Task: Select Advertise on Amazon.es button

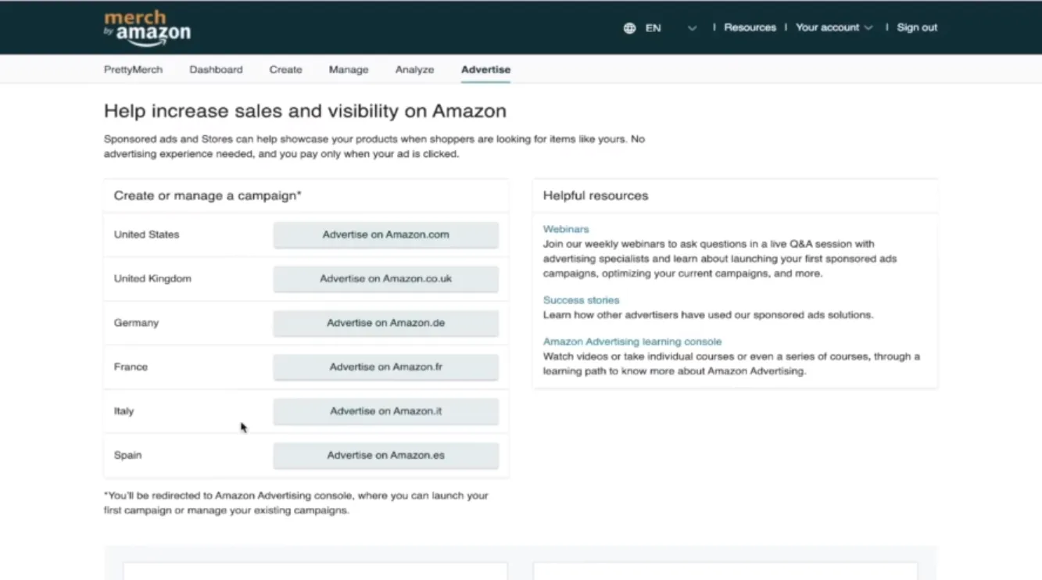Action: point(385,455)
